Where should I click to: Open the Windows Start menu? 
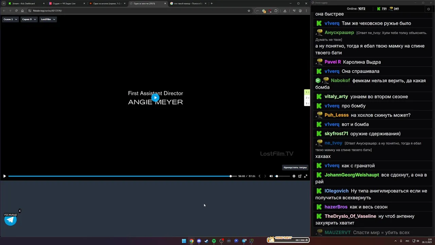(x=184, y=241)
